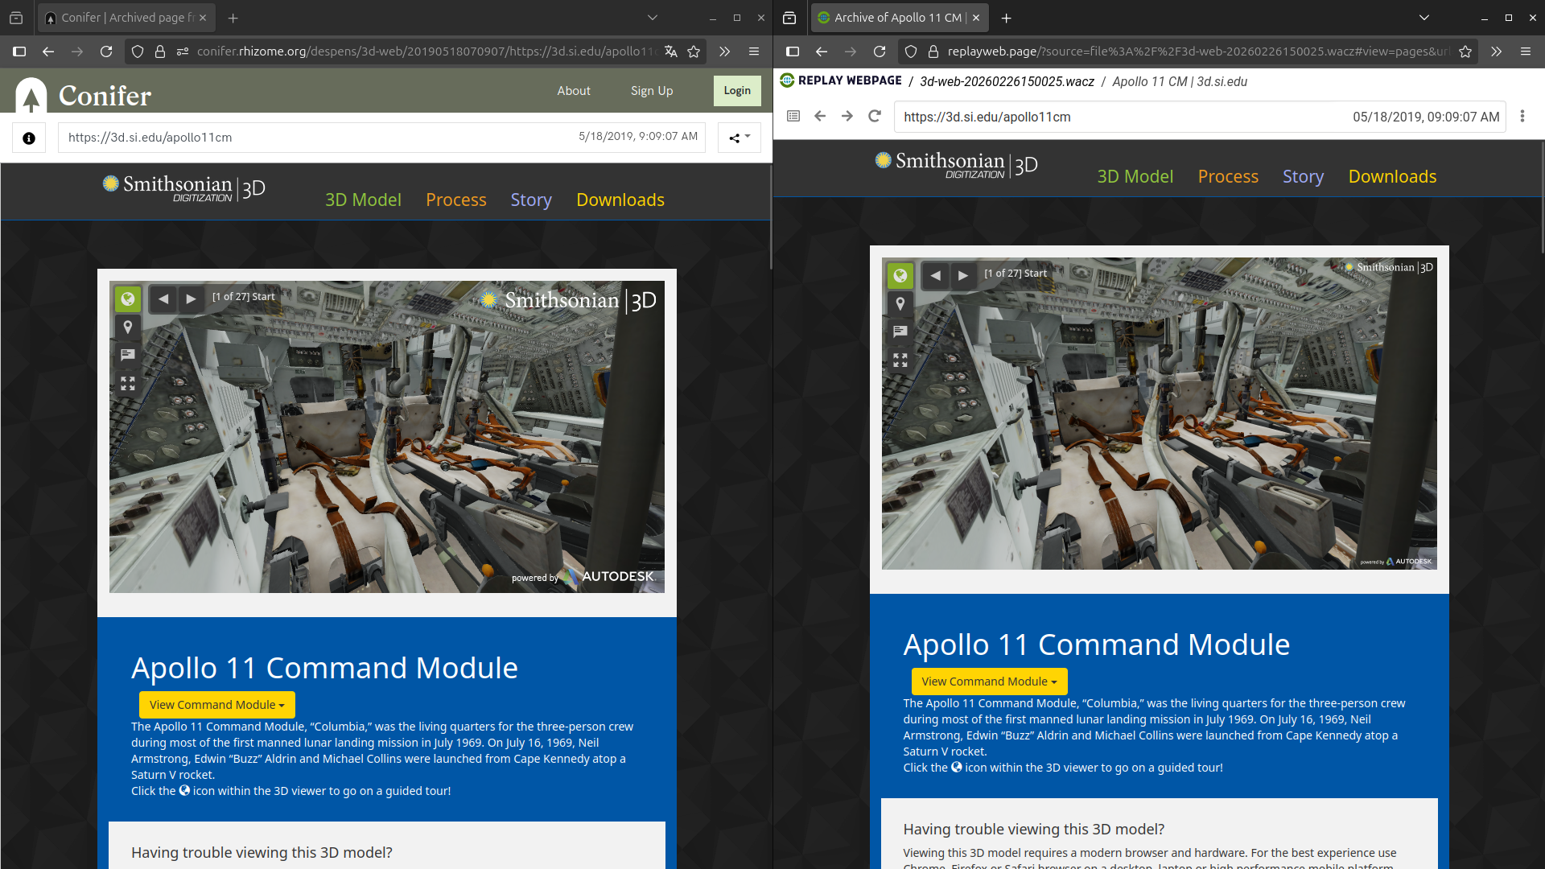Click fullscreen icon in right 3D viewer

coord(900,360)
